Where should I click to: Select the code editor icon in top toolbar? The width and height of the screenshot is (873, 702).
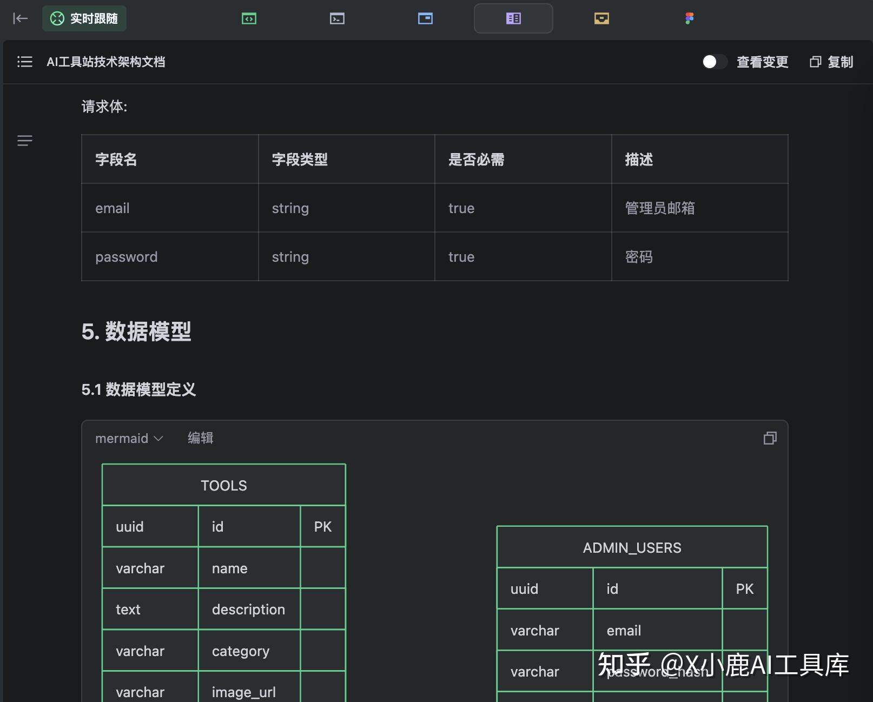(249, 18)
